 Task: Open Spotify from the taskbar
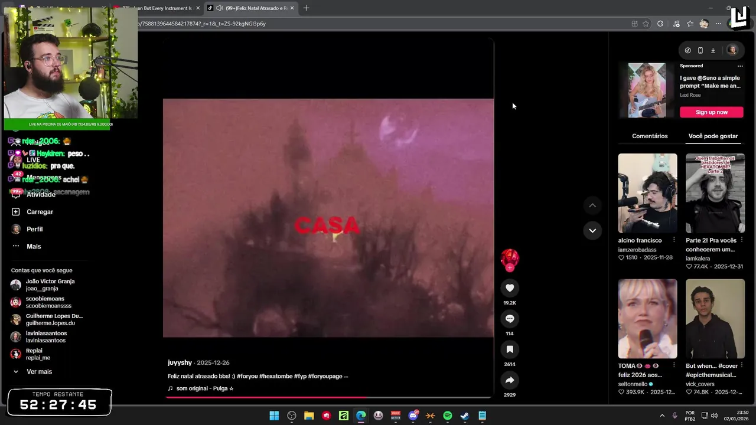tap(448, 416)
